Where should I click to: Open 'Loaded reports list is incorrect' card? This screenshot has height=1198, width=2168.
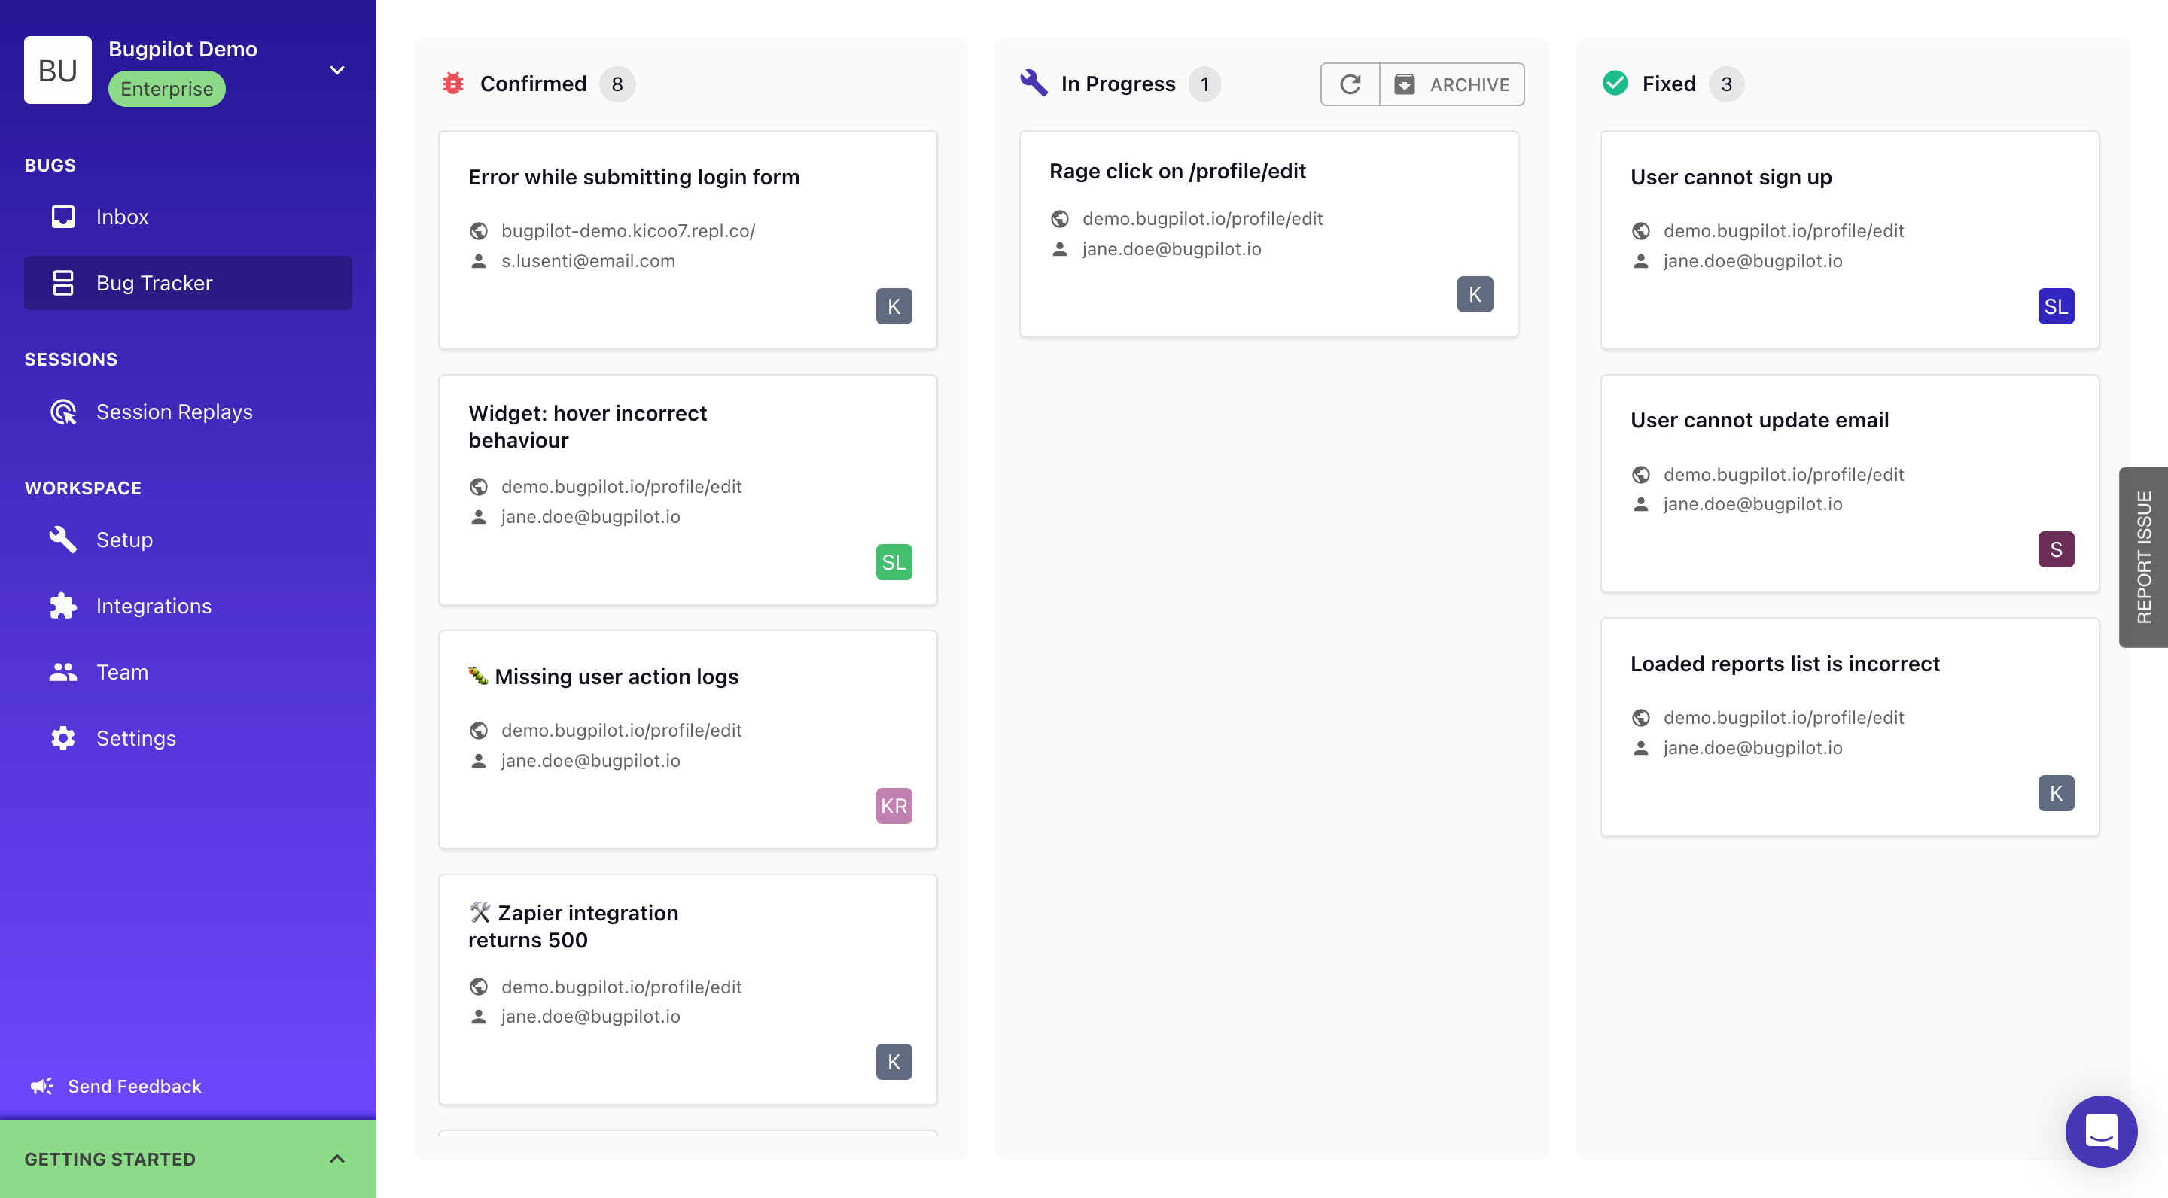click(1850, 727)
